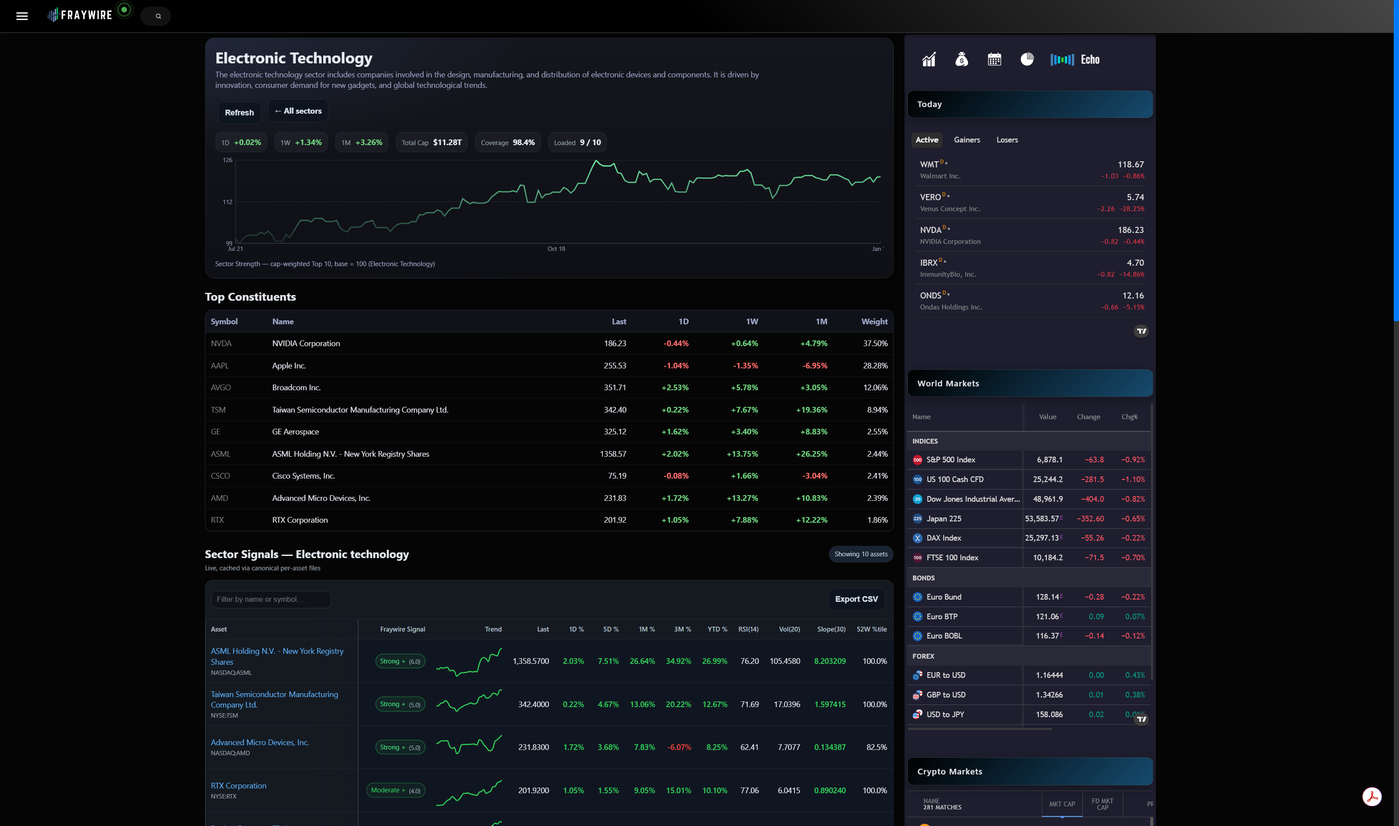Select the Losers tab in Today panel
The width and height of the screenshot is (1399, 826).
pyautogui.click(x=1006, y=140)
